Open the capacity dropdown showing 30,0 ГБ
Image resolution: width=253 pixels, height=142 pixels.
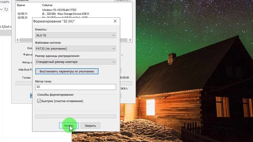pyautogui.click(x=76, y=35)
